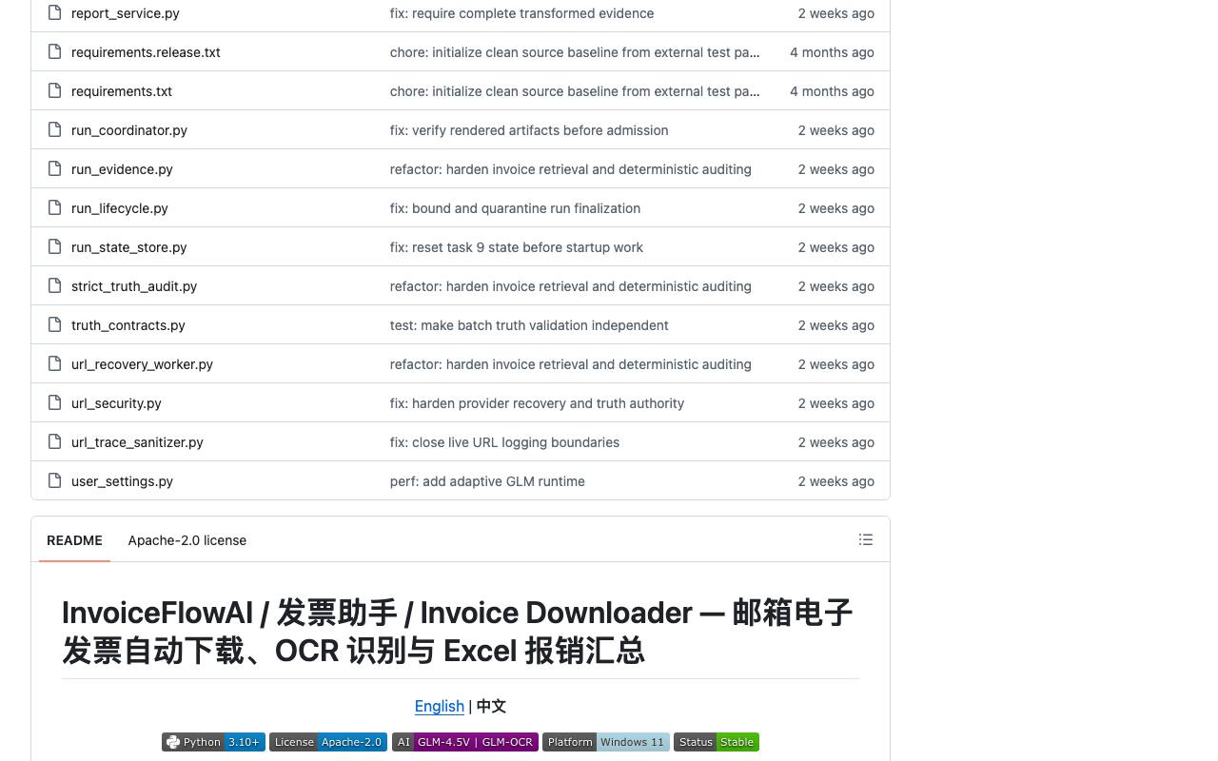Click '4 months ago' in requirements.txt row
Viewport: 1218px width, 761px height.
point(832,91)
